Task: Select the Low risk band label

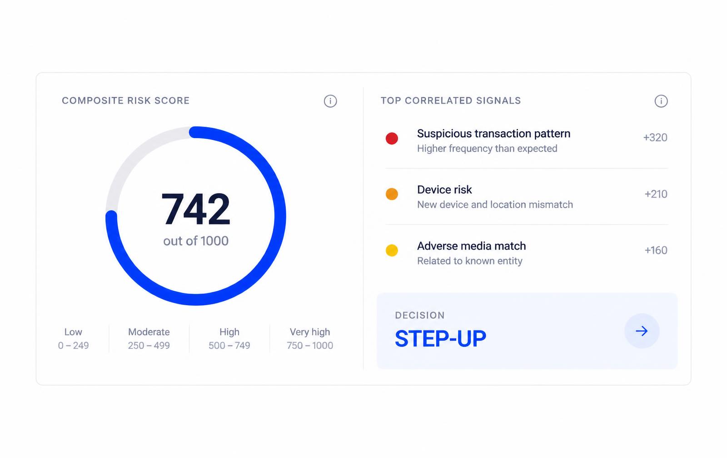Action: (73, 332)
